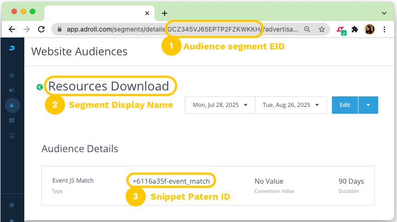This screenshot has height=222, width=397.
Task: Click the AdRoll logo in sidebar
Action: [x=12, y=48]
